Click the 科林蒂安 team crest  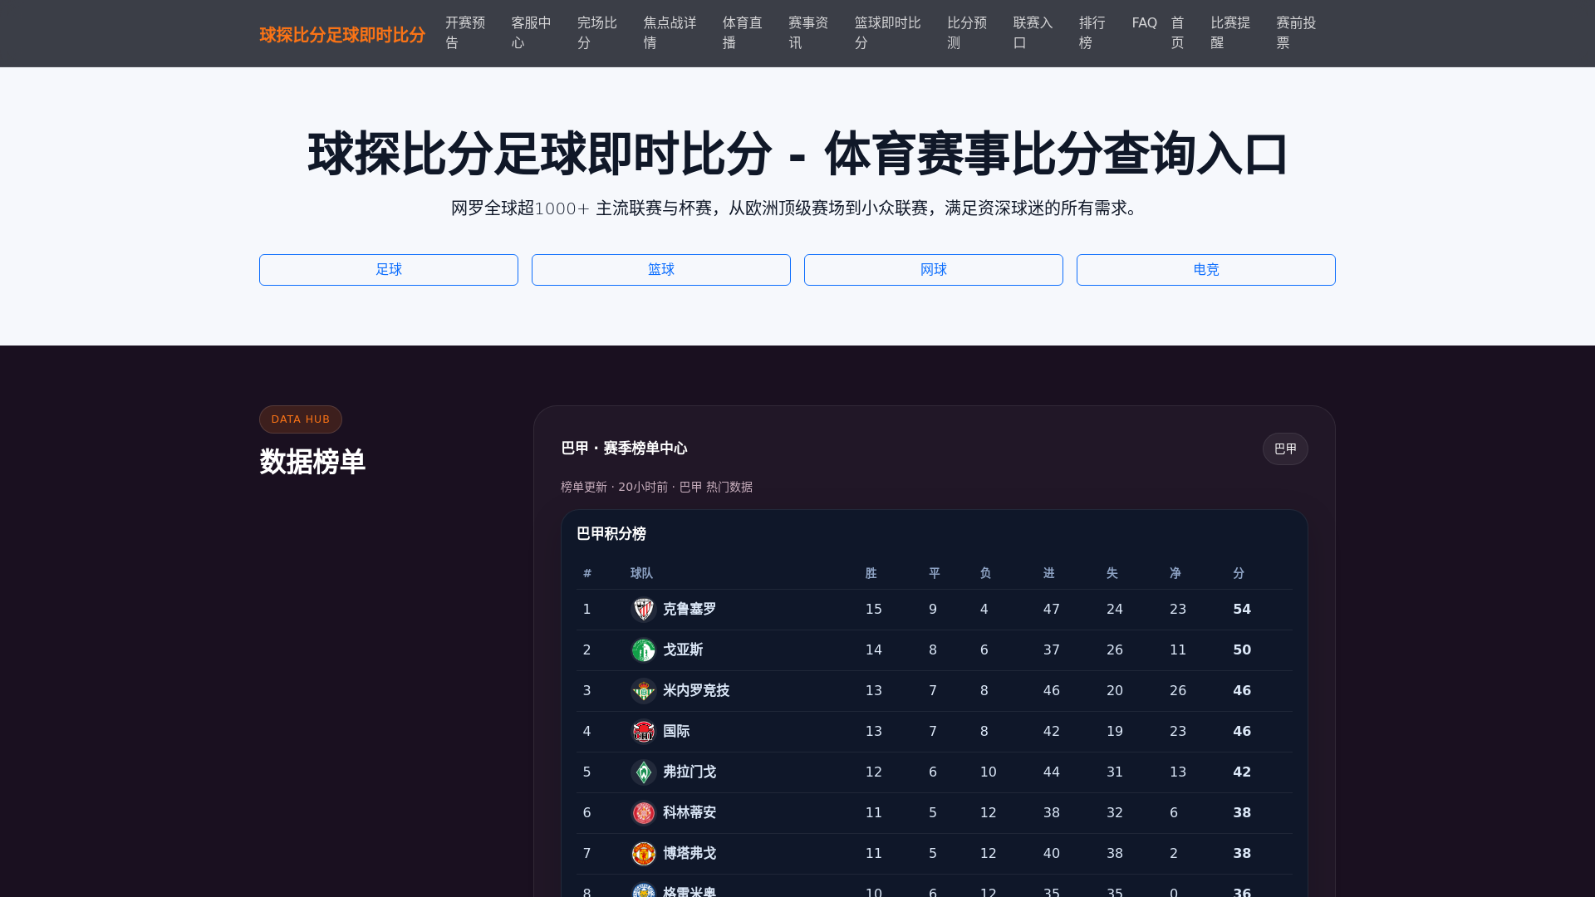[x=644, y=813]
